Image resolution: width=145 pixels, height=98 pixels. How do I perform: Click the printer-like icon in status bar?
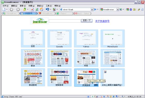[116, 96]
